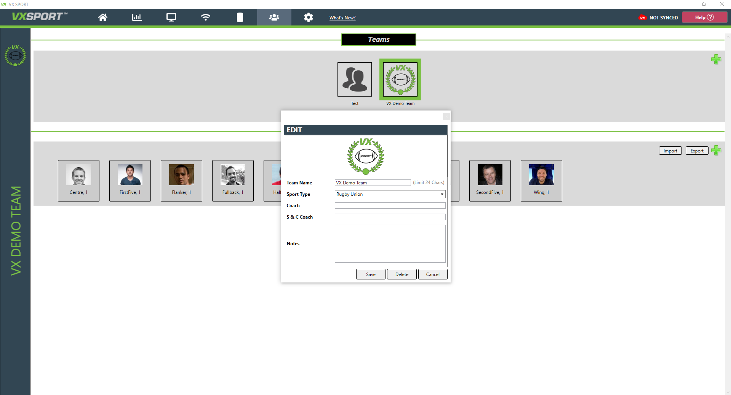Open the Fullback, 1 player card
The width and height of the screenshot is (731, 395).
coord(233,181)
